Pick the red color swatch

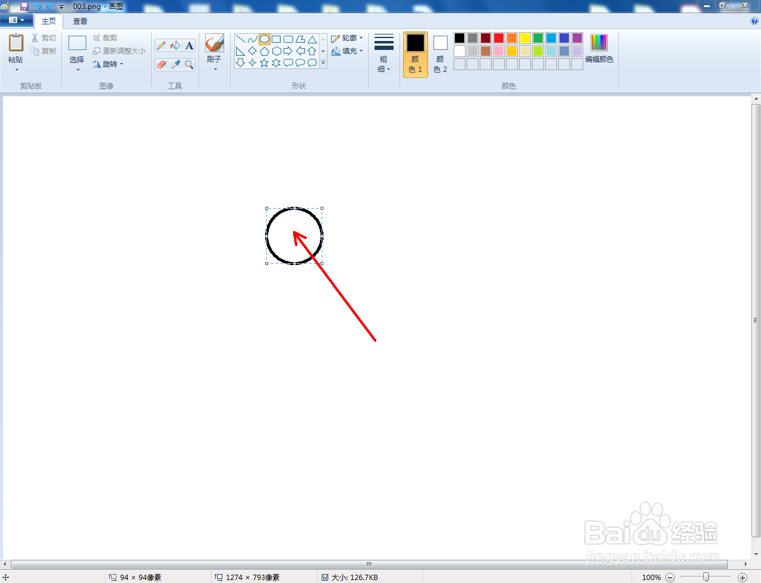pos(499,38)
